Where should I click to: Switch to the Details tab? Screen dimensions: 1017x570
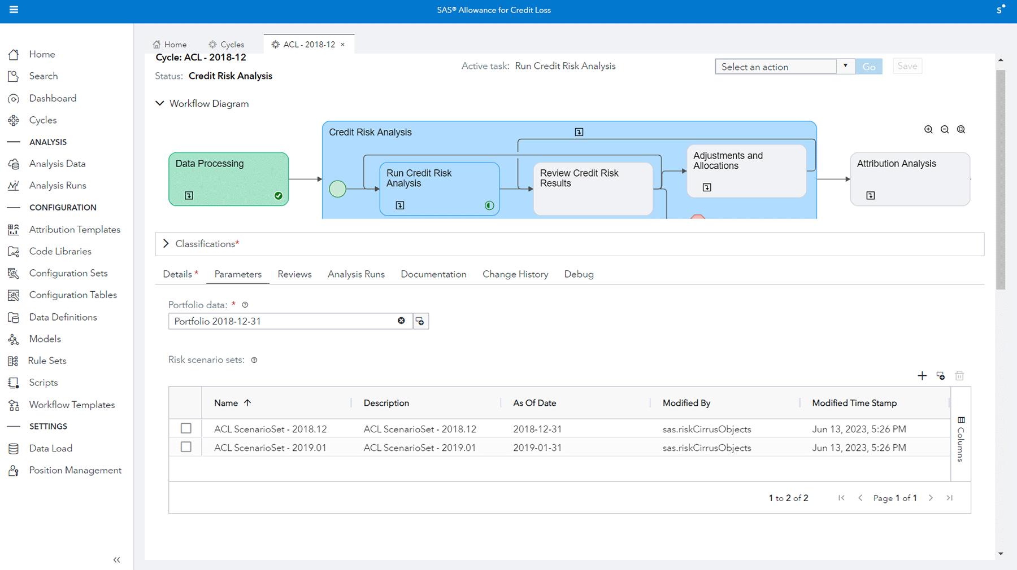click(x=181, y=274)
